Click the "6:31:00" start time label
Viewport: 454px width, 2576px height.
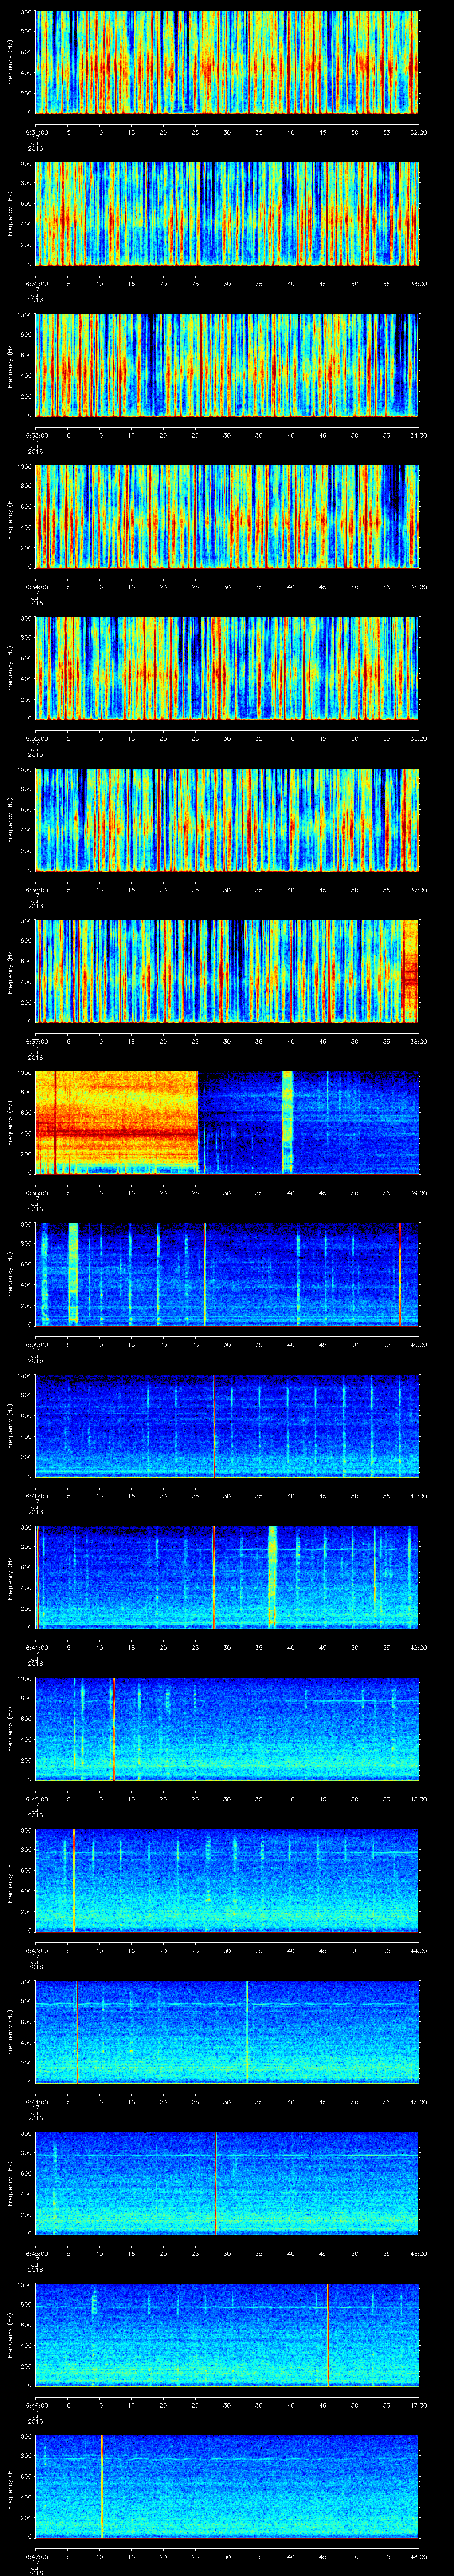36,132
